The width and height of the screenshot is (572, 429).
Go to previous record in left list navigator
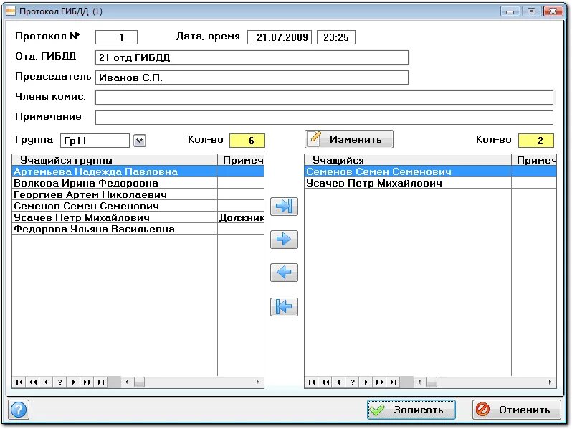tap(47, 382)
